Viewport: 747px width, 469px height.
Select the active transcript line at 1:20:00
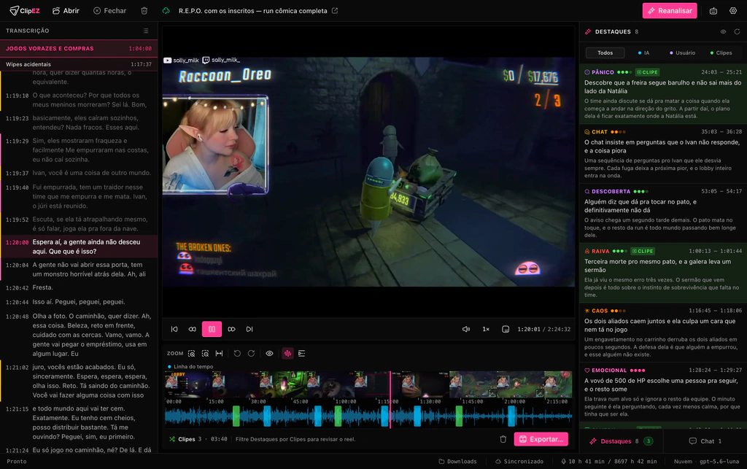coord(79,247)
